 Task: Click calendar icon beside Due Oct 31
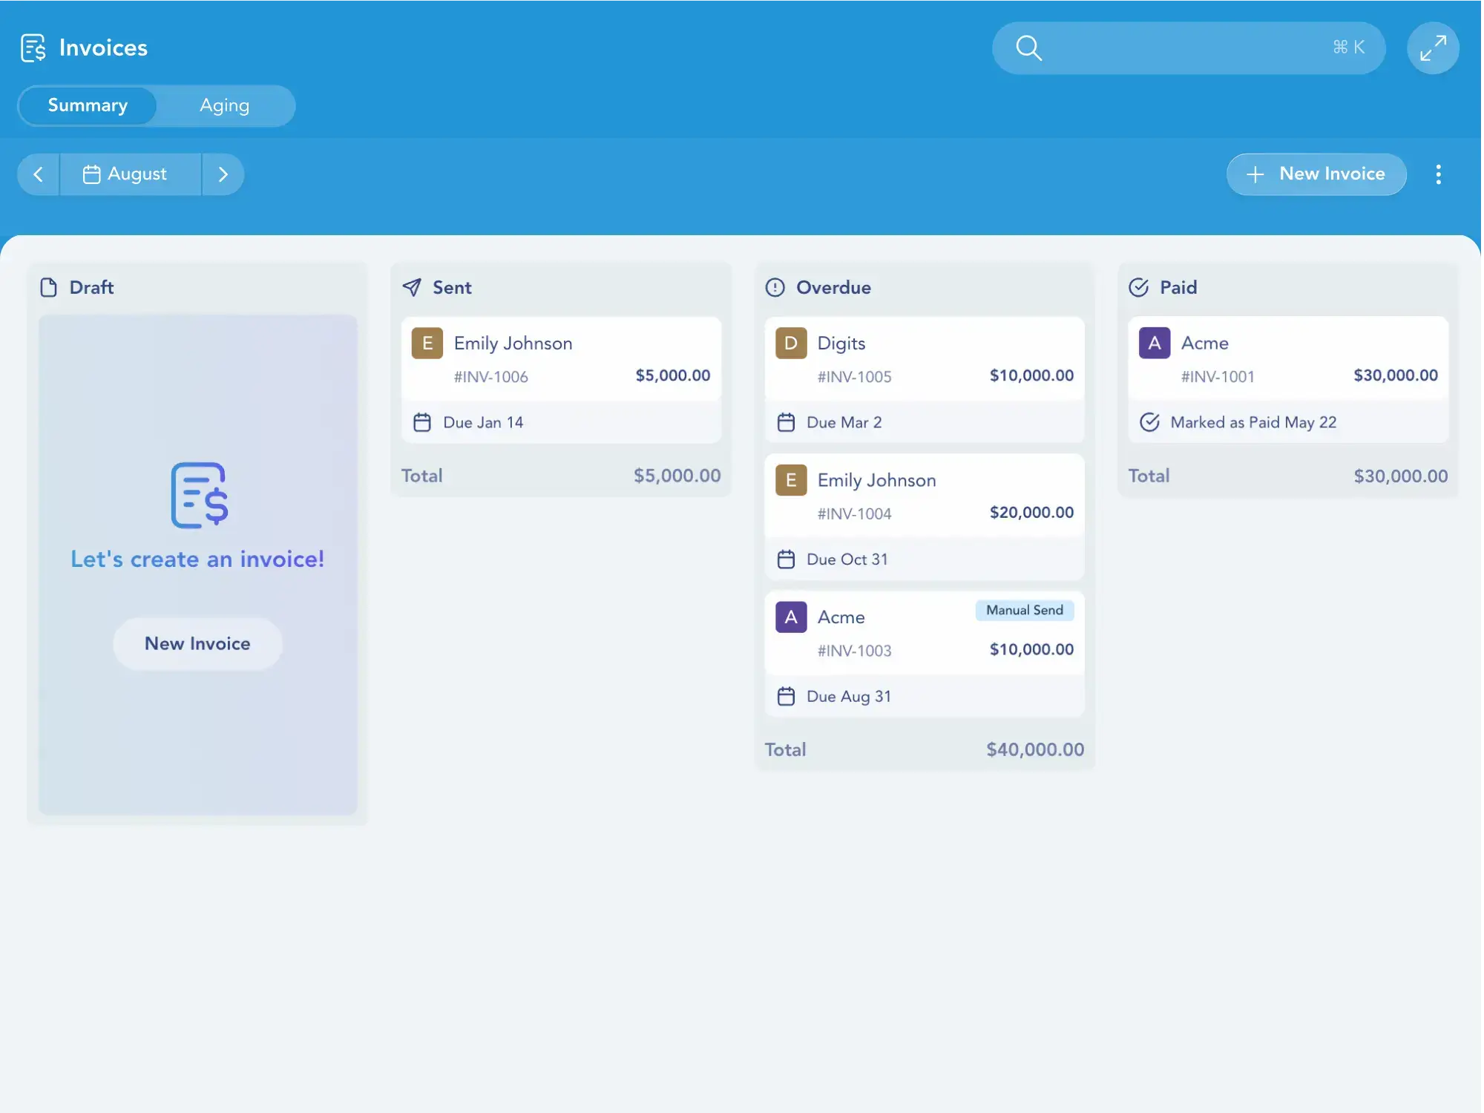[x=786, y=559]
